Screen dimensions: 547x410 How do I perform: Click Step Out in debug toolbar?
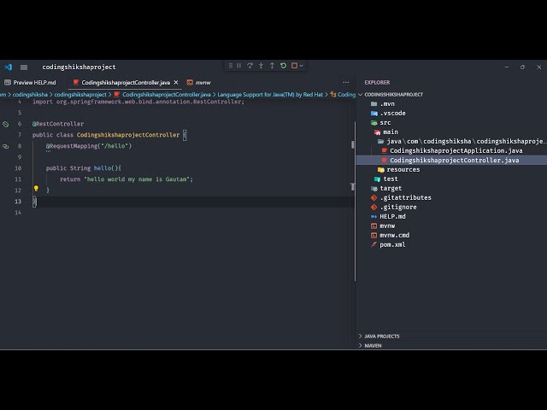tap(272, 66)
